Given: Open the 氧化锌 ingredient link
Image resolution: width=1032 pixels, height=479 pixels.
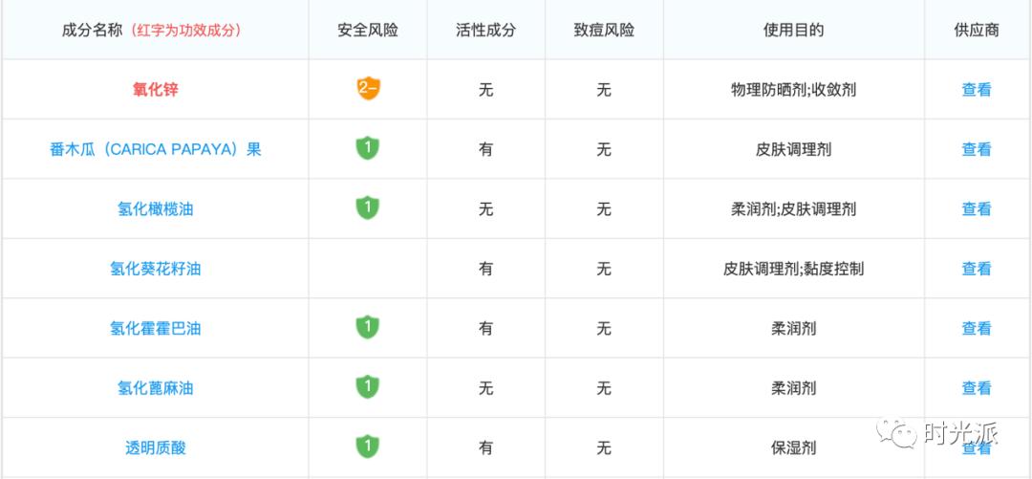Looking at the screenshot, I should 156,90.
